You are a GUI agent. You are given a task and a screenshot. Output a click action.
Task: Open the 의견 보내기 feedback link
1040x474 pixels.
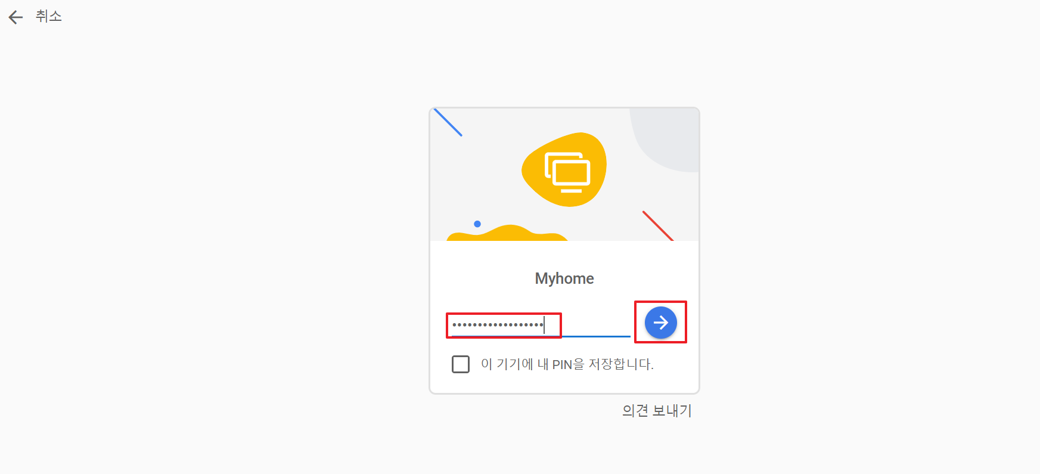657,411
